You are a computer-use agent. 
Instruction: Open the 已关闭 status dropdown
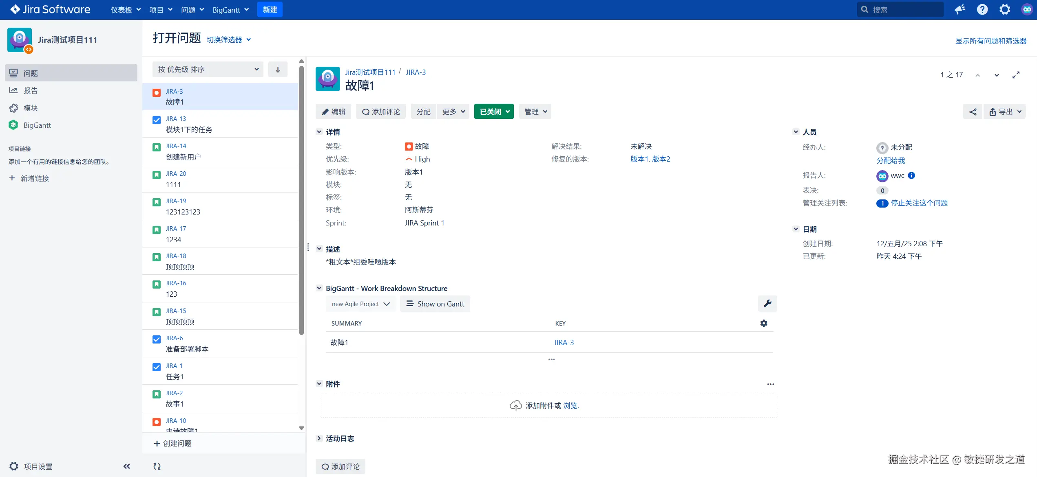point(494,112)
